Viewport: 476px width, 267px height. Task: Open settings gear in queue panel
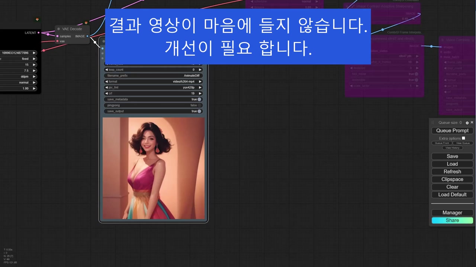[x=467, y=123]
